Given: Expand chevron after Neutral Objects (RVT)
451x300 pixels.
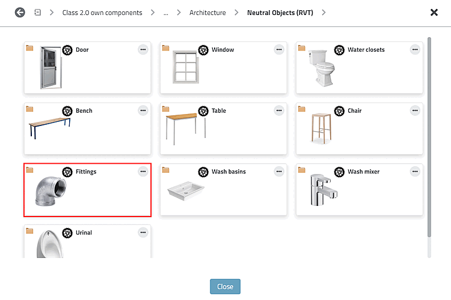Looking at the screenshot, I should pos(324,12).
